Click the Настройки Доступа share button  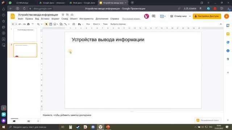[207, 16]
